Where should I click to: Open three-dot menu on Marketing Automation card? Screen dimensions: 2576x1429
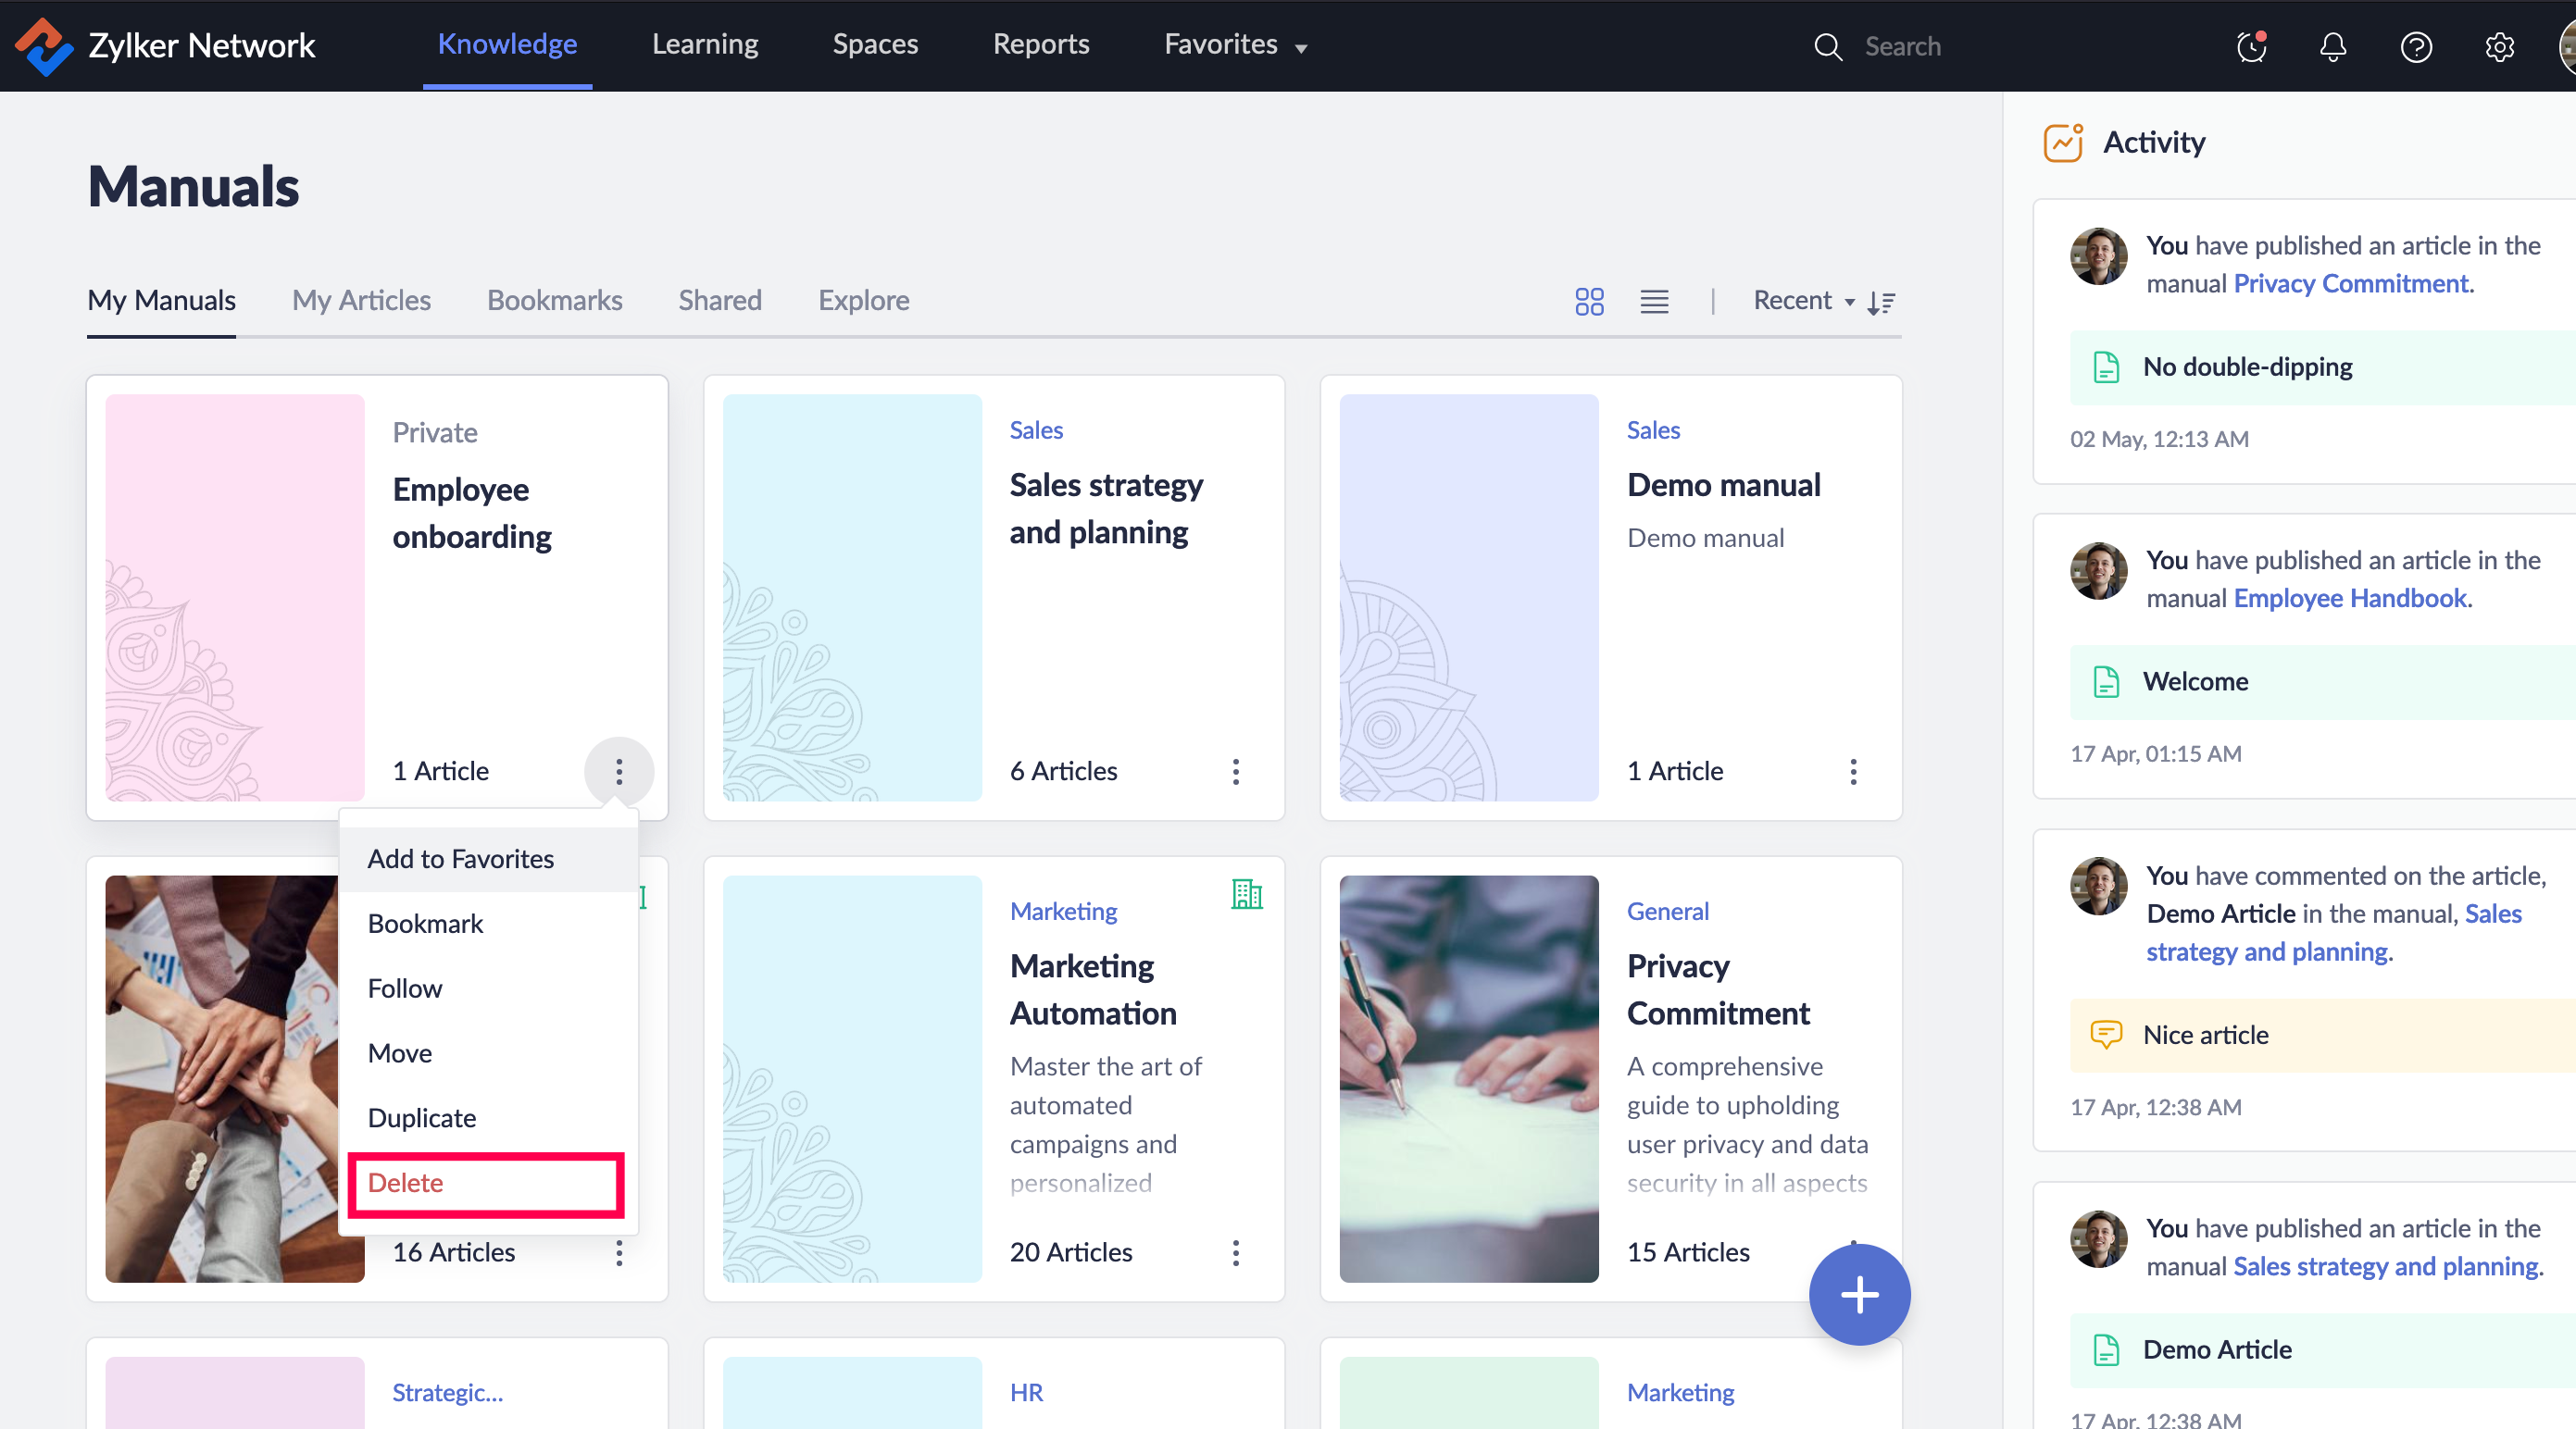click(1236, 1252)
